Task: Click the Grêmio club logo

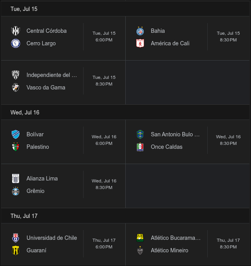Action: [x=16, y=191]
